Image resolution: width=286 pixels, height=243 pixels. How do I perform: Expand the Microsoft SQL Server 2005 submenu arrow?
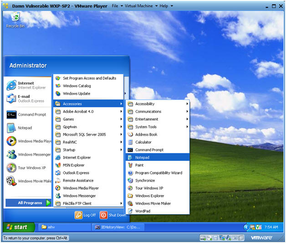[x=121, y=134]
